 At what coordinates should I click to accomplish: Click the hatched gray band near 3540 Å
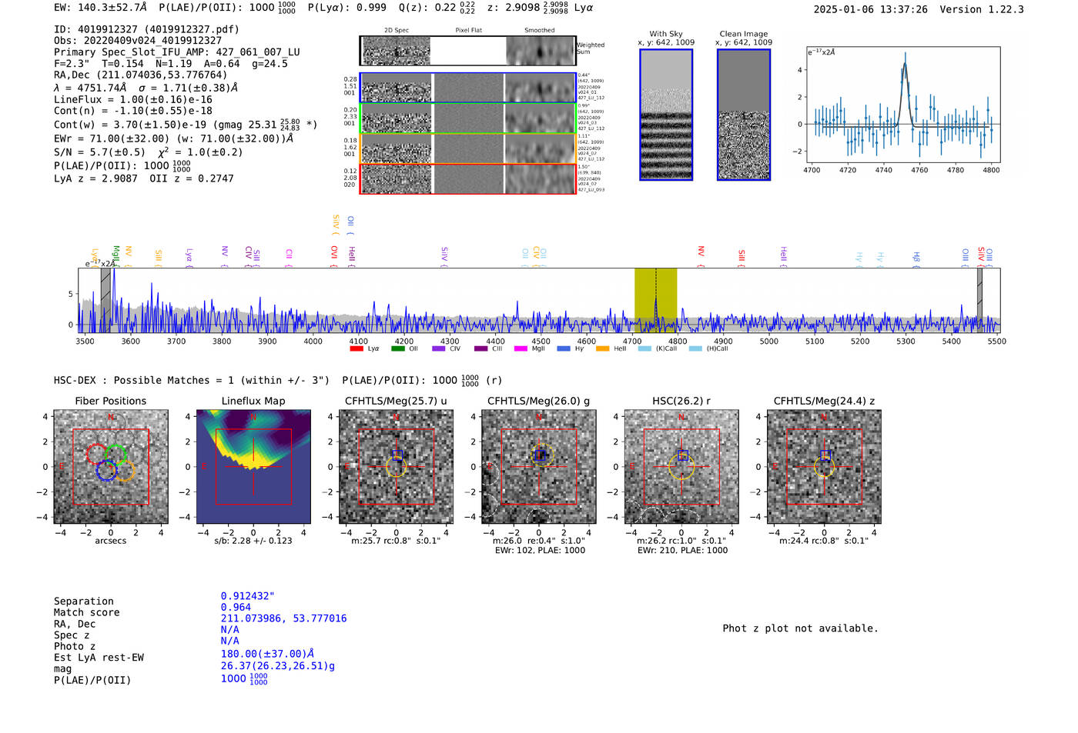coord(105,301)
